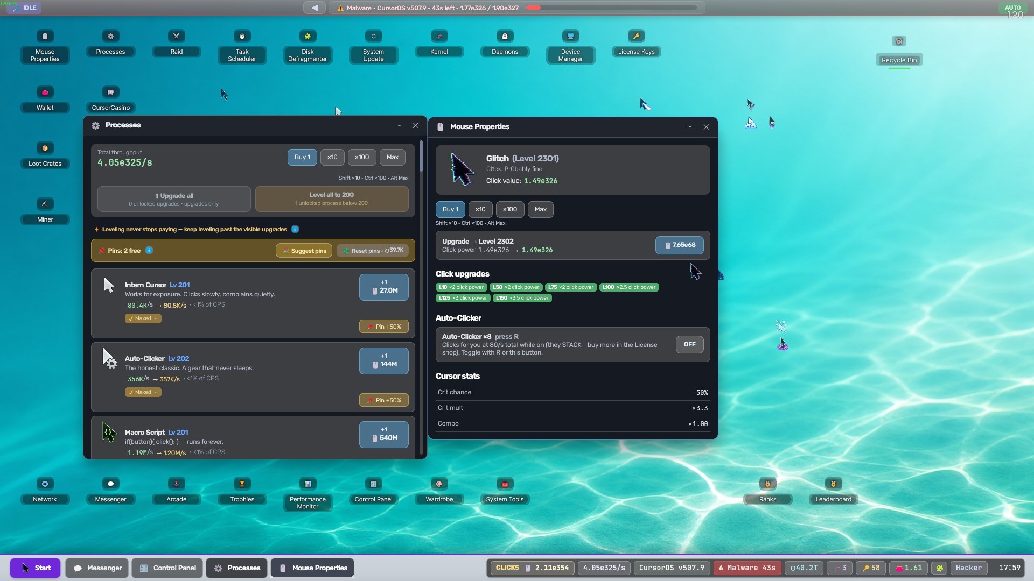Click Suggest pins button
The width and height of the screenshot is (1034, 581).
304,251
